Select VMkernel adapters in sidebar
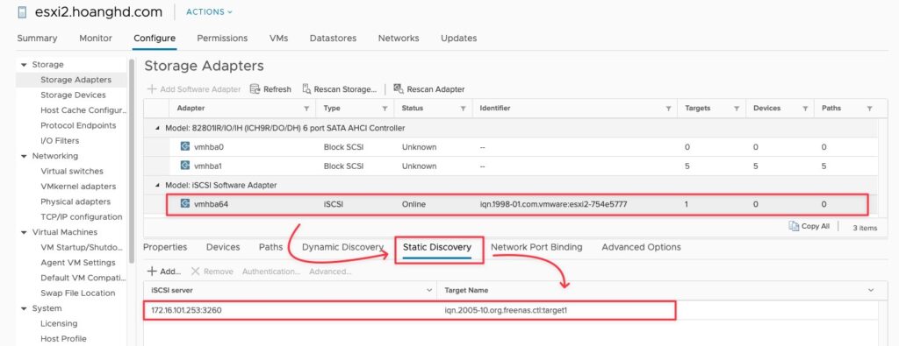This screenshot has height=346, width=899. coord(78,187)
